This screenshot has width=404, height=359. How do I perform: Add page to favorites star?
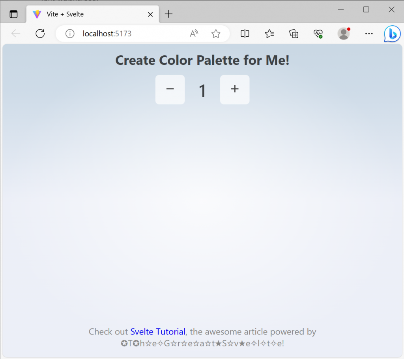[x=216, y=34]
